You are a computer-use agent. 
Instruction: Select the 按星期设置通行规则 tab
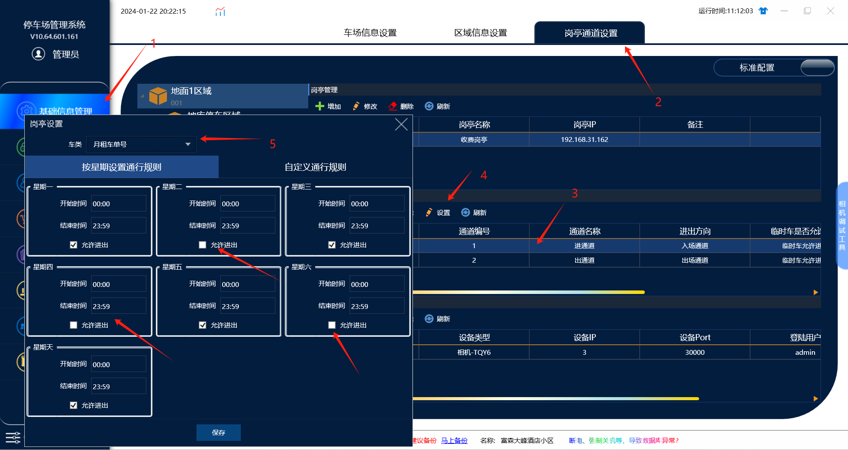tap(121, 167)
